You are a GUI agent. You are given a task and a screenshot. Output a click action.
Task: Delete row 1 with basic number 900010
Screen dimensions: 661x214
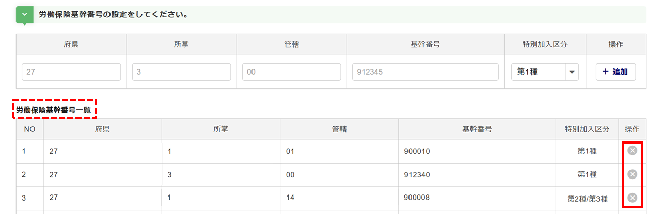pyautogui.click(x=632, y=151)
